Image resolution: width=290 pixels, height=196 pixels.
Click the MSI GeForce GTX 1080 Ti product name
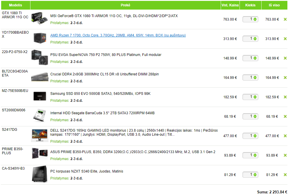point(114,16)
